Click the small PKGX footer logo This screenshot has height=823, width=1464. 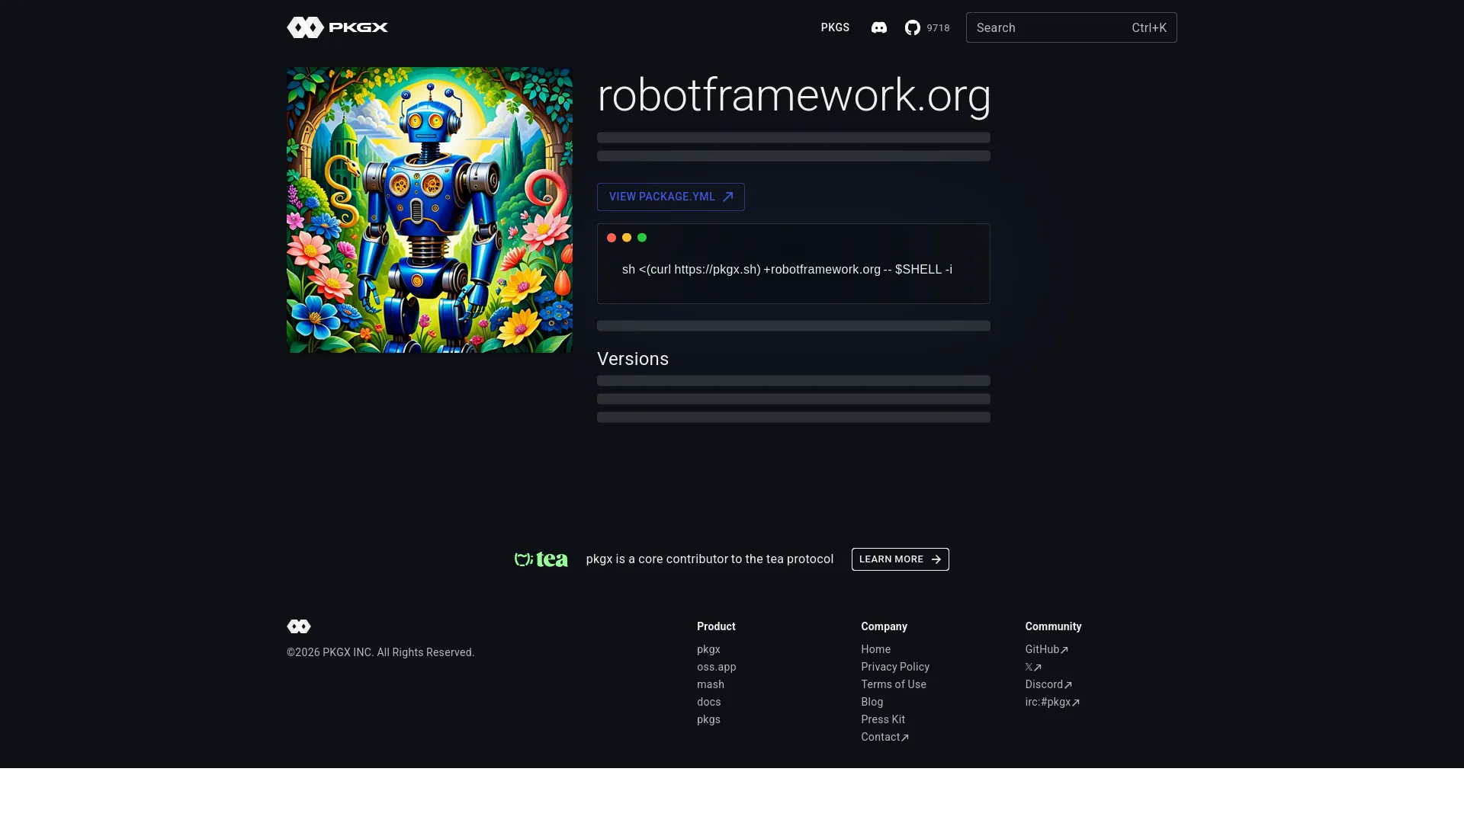coord(299,626)
